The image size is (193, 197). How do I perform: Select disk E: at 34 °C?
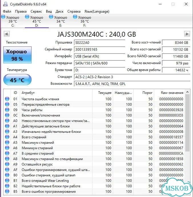[61, 21]
